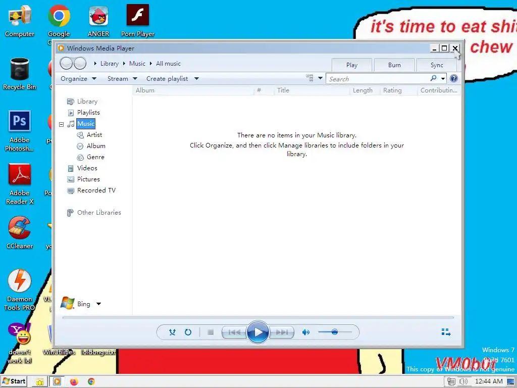The width and height of the screenshot is (517, 388).
Task: Click the Back navigation button
Action: tap(66, 63)
